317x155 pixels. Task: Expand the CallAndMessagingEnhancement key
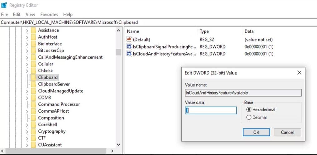coord(27,58)
